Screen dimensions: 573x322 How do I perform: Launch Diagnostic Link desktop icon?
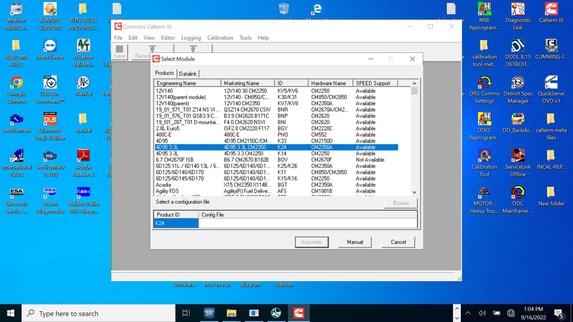(x=518, y=17)
